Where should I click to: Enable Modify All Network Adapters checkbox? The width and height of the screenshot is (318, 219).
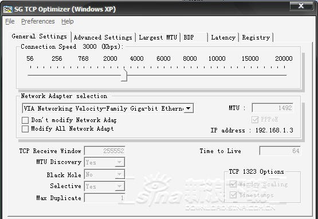25,129
